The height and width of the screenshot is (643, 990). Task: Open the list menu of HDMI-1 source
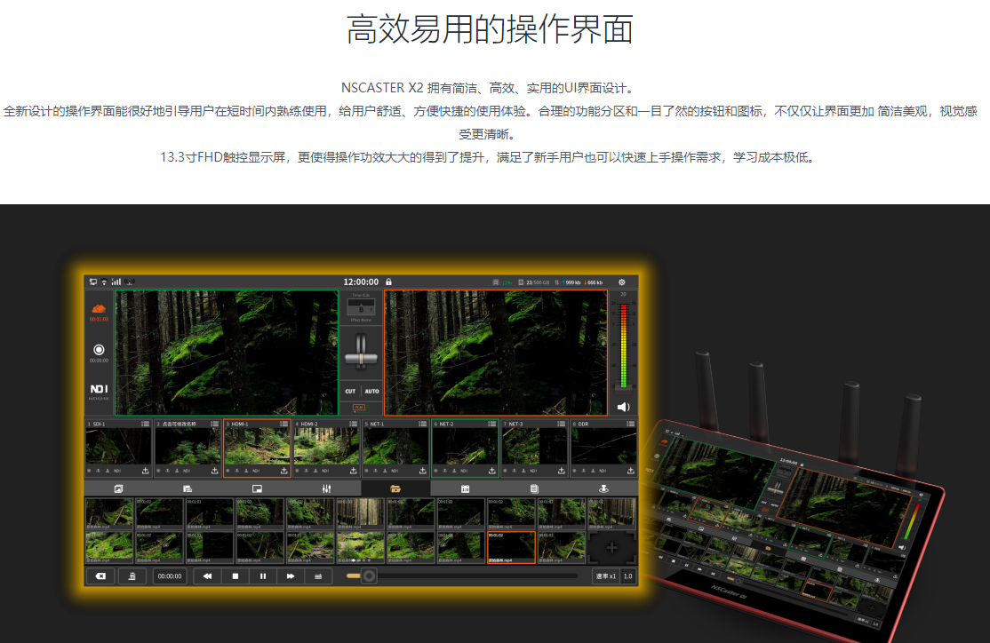click(x=284, y=424)
